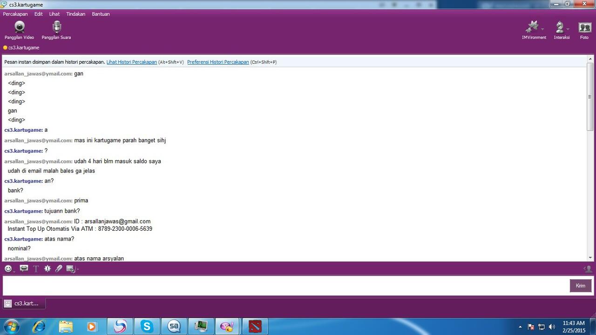Open text formatting T icon
This screenshot has height=335, width=596.
coord(36,268)
